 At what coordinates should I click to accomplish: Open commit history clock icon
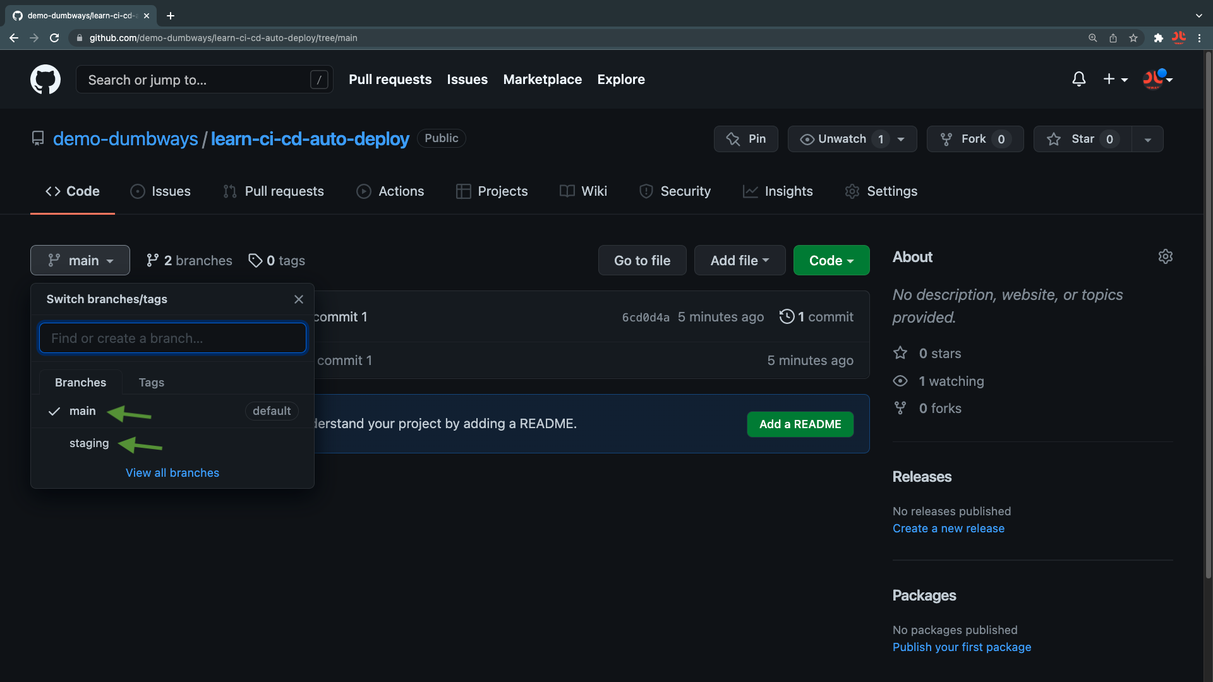click(787, 316)
